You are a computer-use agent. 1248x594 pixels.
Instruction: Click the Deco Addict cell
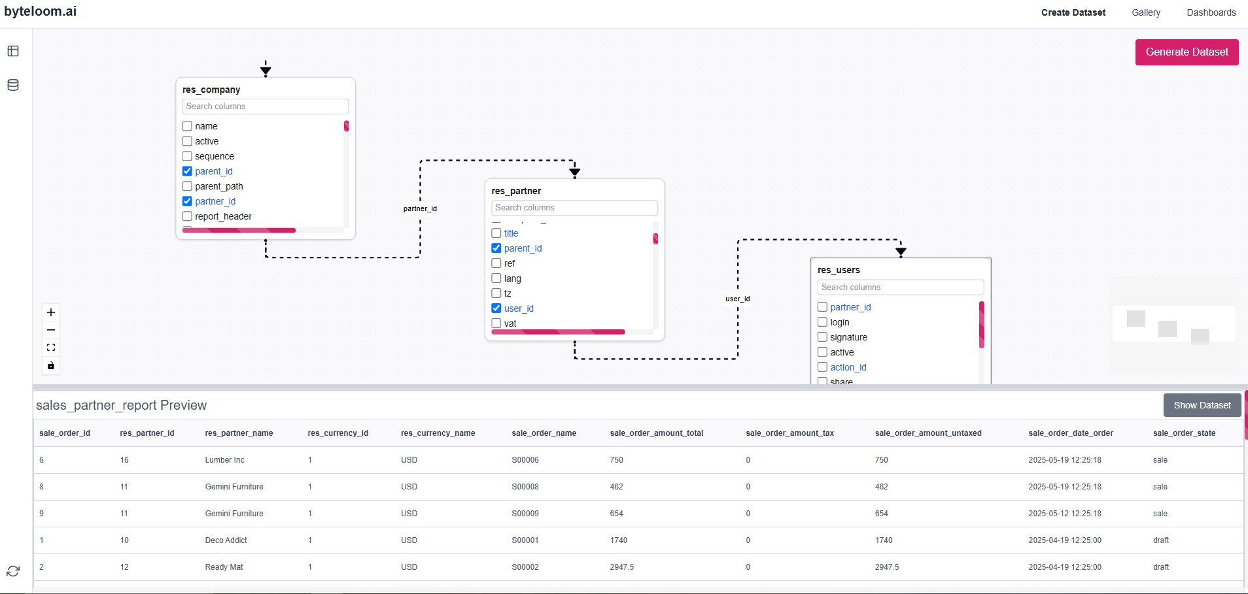tap(226, 540)
